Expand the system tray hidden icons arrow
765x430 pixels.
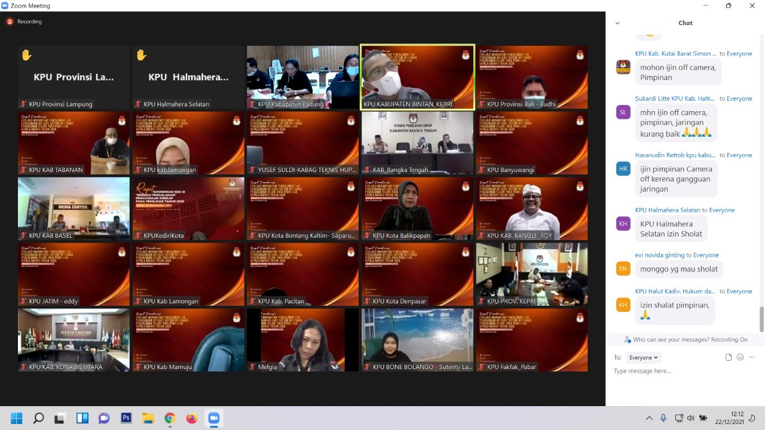pos(650,418)
